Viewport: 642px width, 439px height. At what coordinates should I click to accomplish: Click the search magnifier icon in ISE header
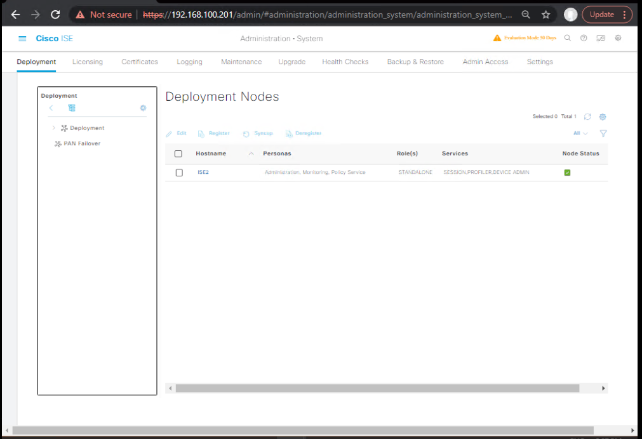[x=568, y=38]
